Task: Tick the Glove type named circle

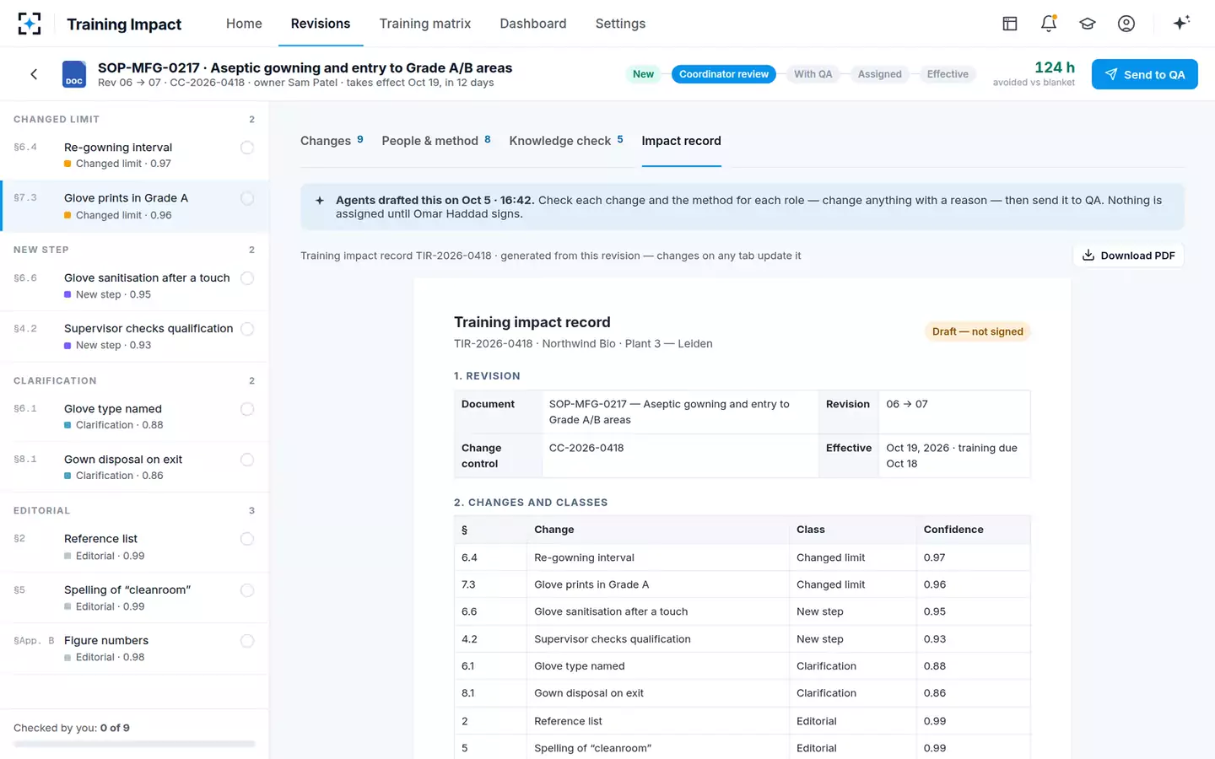Action: point(247,409)
